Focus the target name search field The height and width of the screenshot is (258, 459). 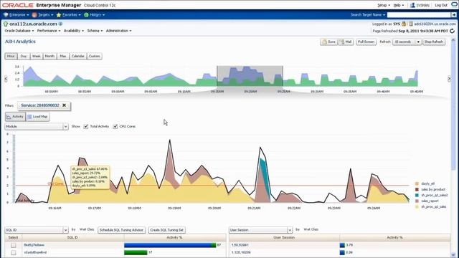pyautogui.click(x=419, y=14)
